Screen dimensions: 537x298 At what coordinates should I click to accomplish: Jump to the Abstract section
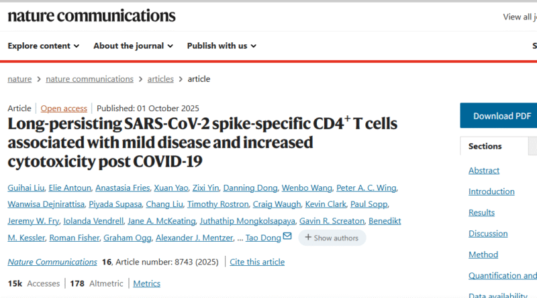point(484,171)
